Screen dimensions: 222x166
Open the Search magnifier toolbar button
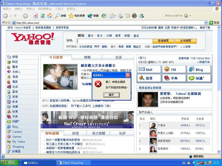point(61,15)
